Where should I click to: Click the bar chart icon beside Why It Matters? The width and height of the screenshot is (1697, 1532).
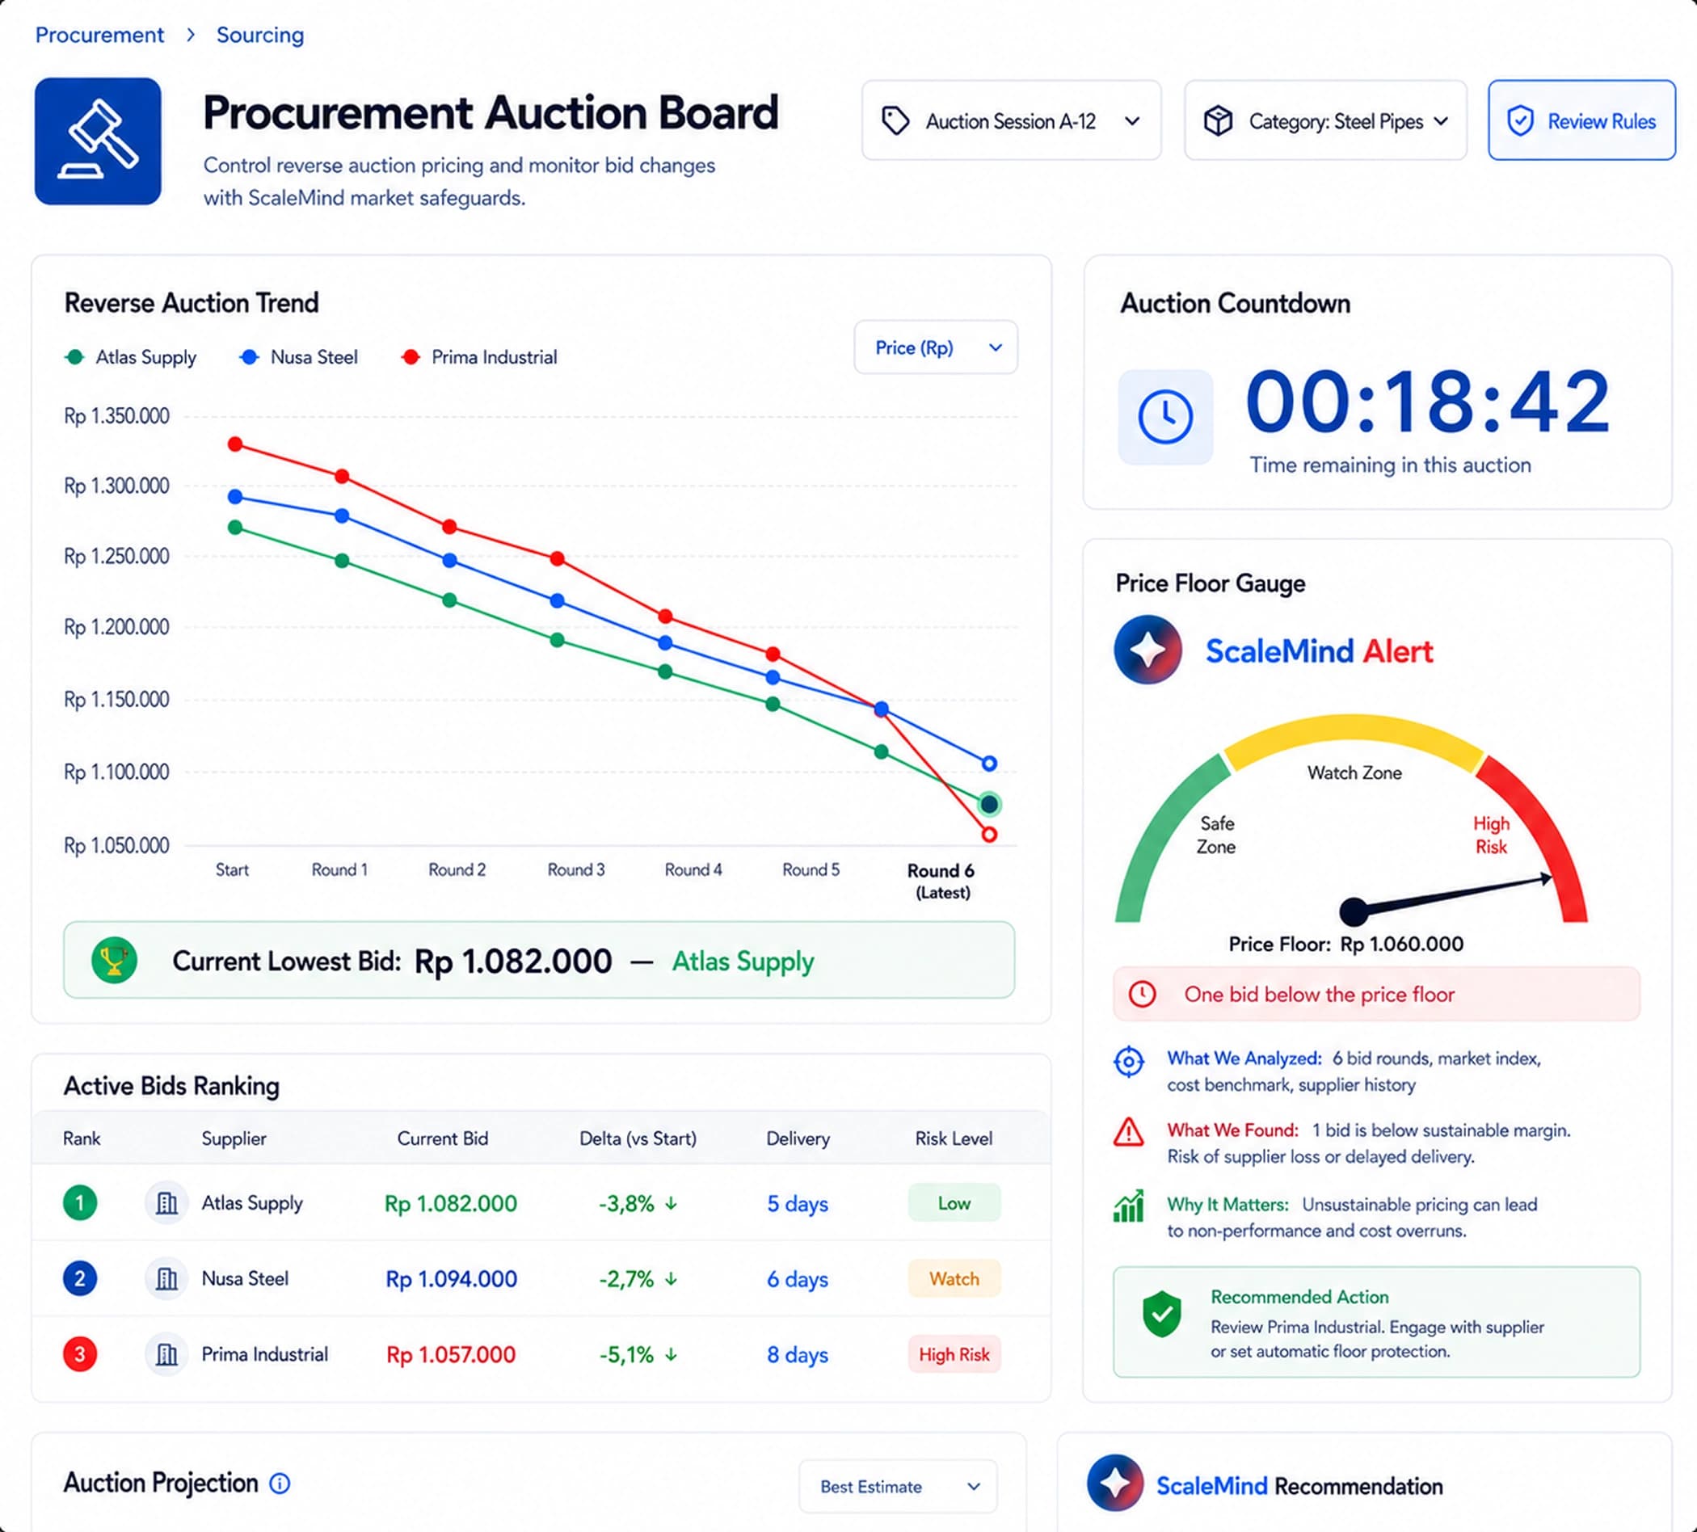1129,1206
